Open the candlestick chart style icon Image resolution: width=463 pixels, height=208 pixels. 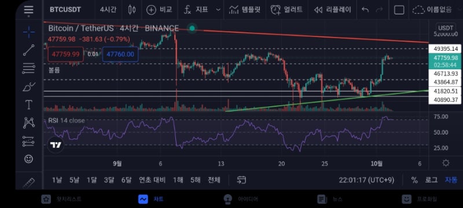[132, 10]
